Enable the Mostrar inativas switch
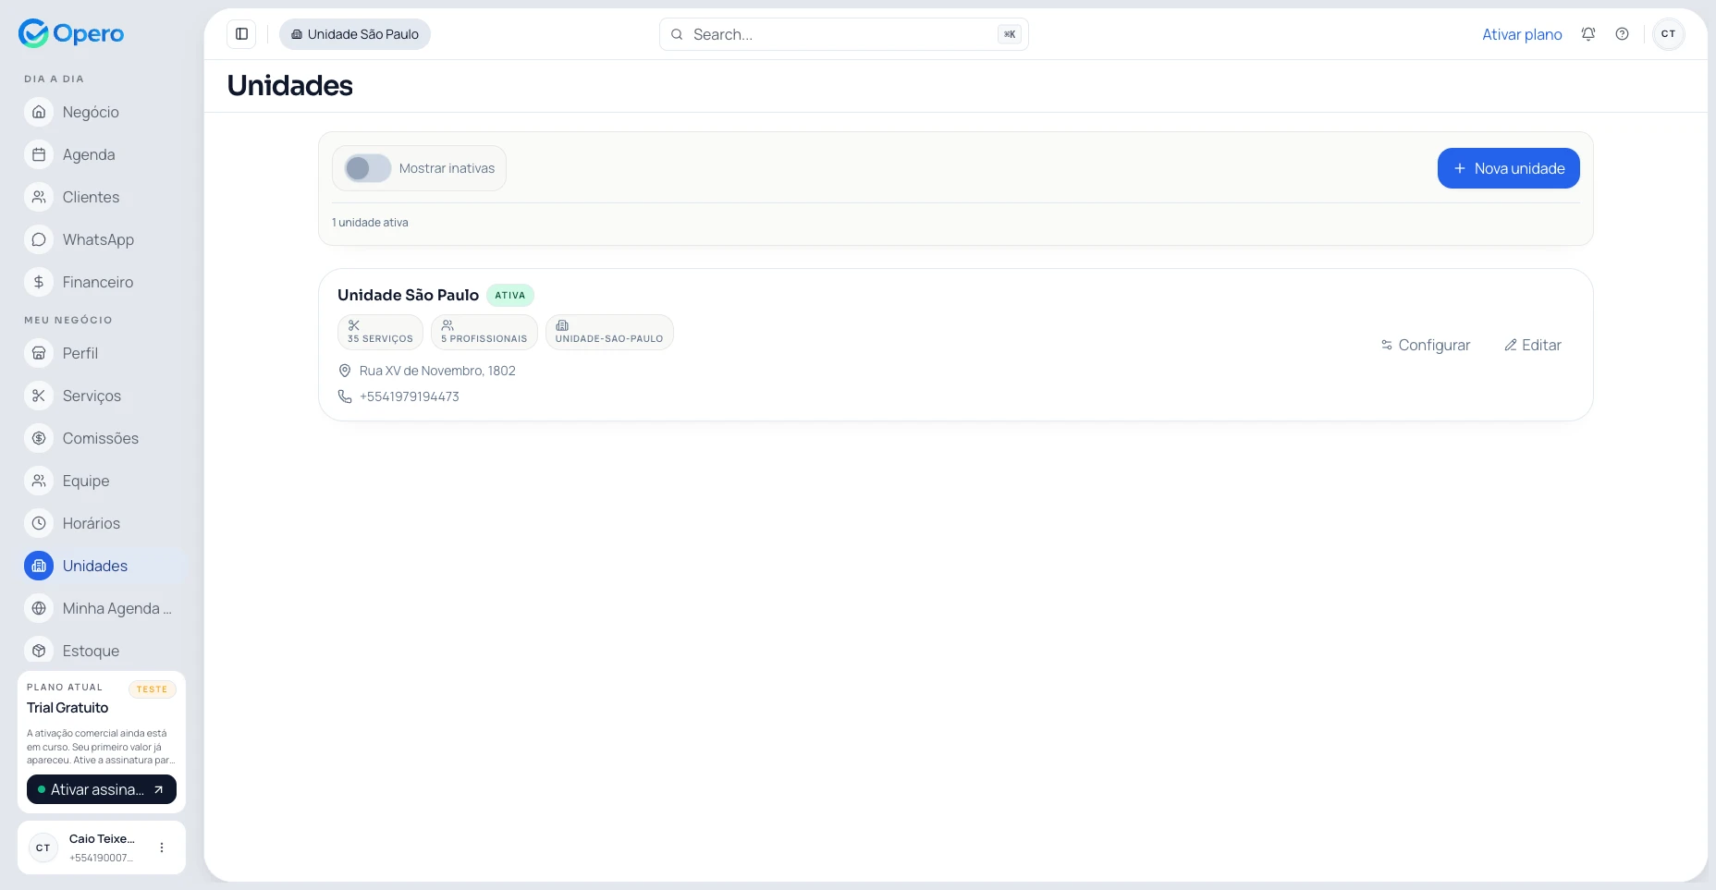 [368, 168]
